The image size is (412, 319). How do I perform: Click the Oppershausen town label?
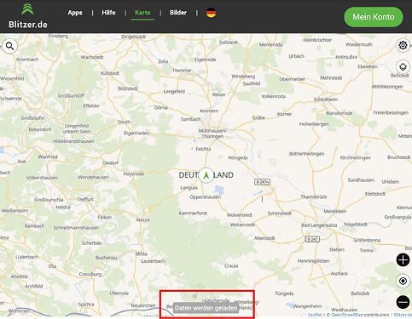click(206, 197)
